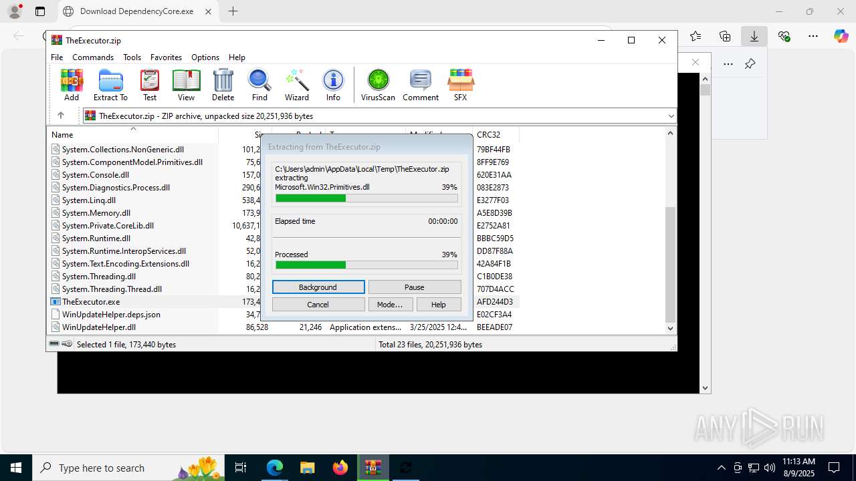Open Microsoft Edge from taskbar

275,468
